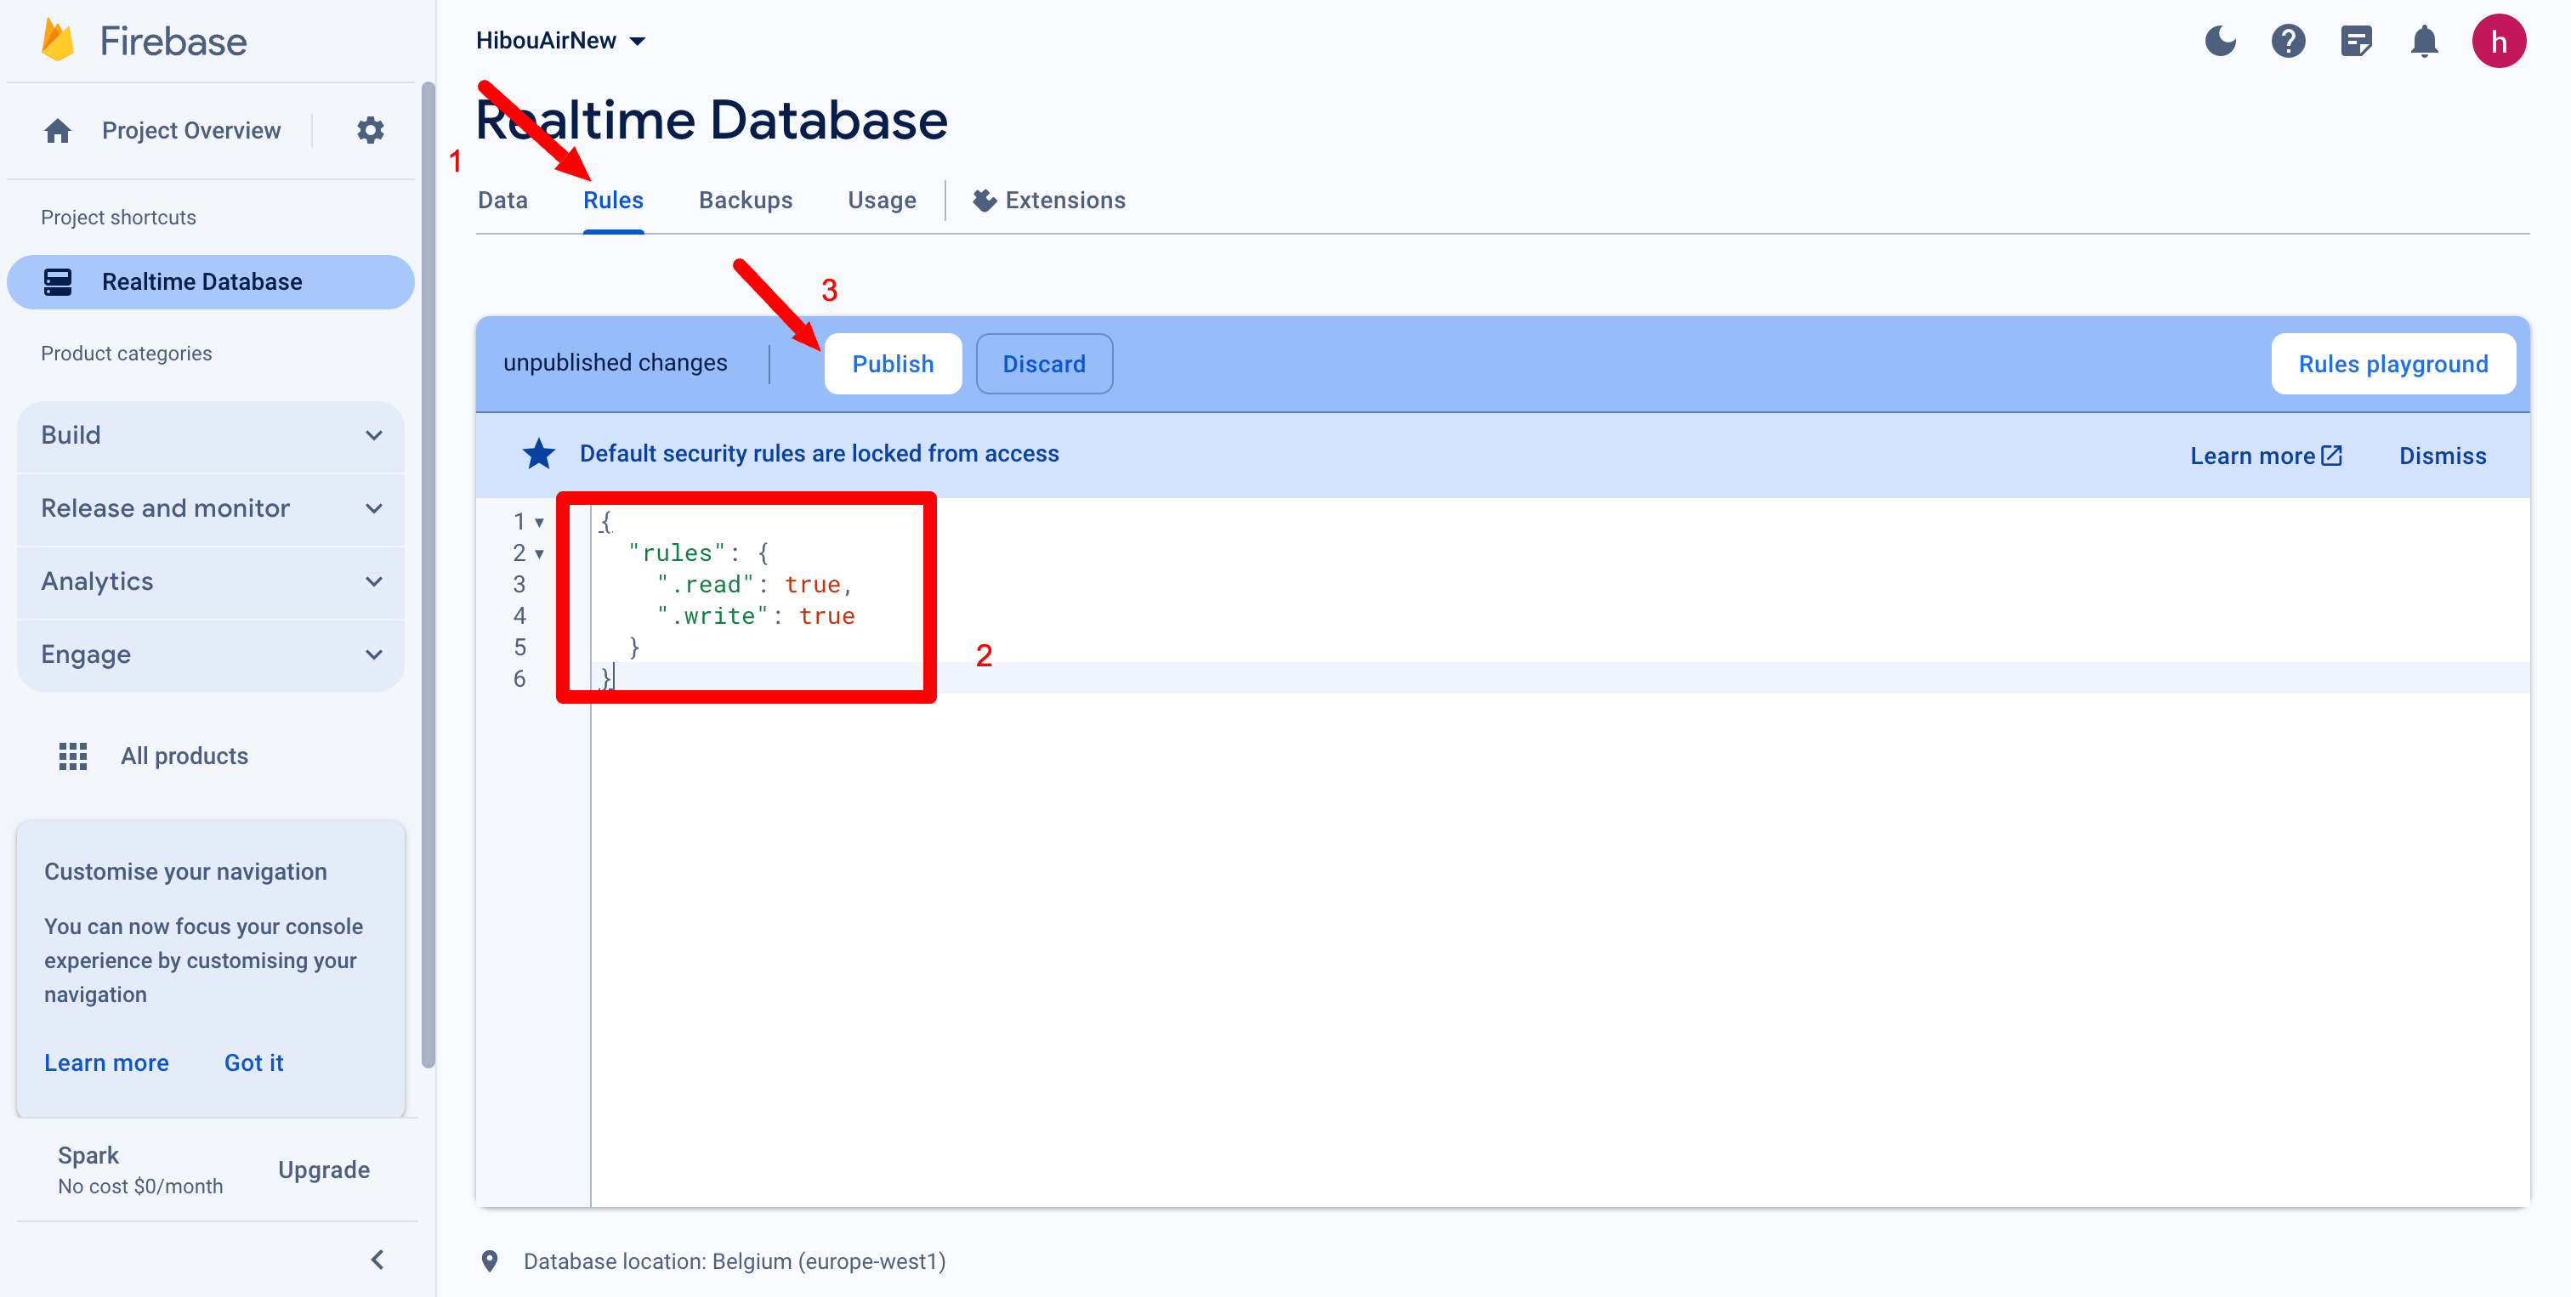Open notifications bell icon
2571x1297 pixels.
2423,41
